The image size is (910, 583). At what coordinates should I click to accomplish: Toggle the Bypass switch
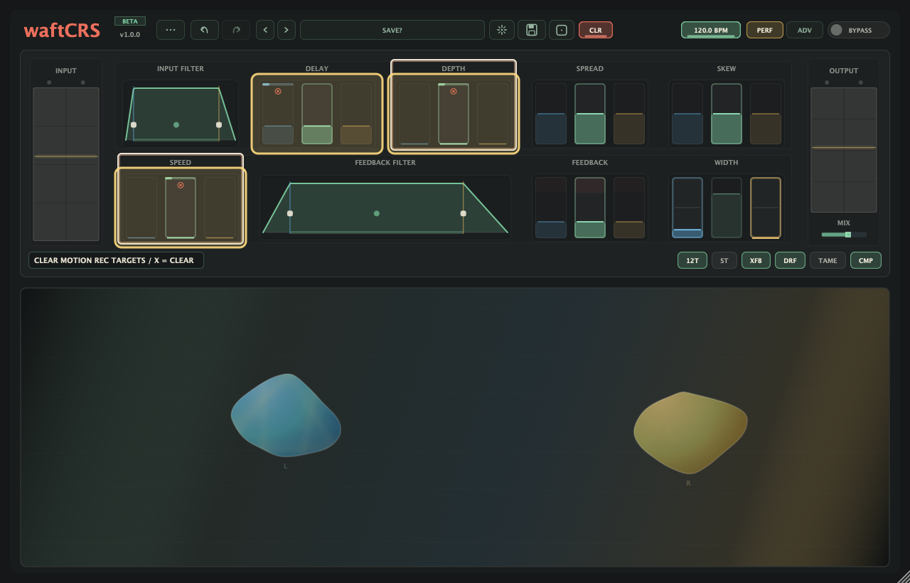pyautogui.click(x=859, y=30)
